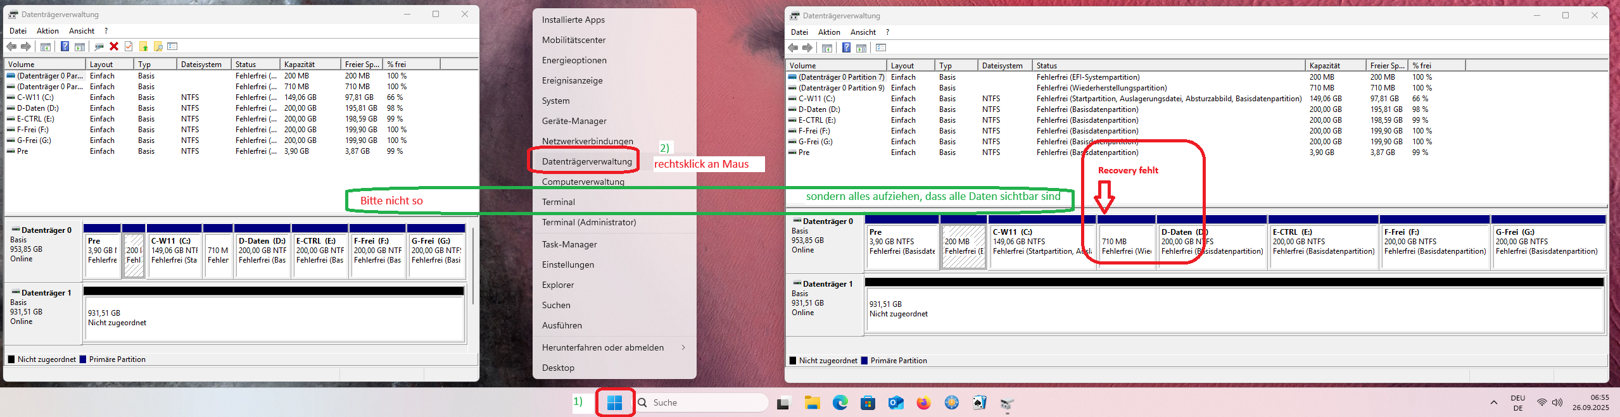Screen dimensions: 1620x417
Task: Click red X delete icon in left toolbar
Action: 114,46
